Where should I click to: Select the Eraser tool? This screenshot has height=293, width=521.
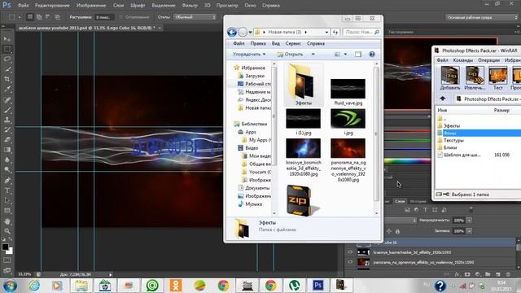7,140
